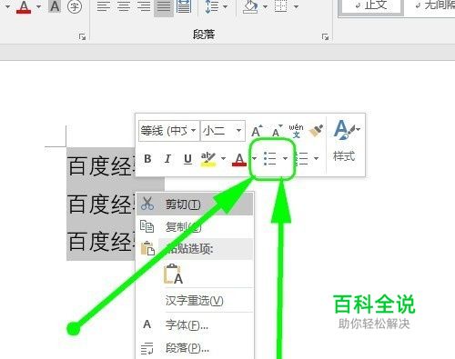This screenshot has width=455, height=359.
Task: Click the A icon beside 字体(F)
Action: pos(147,324)
